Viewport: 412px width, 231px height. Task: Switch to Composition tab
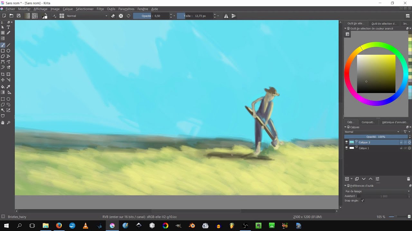click(368, 122)
